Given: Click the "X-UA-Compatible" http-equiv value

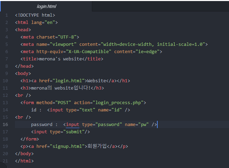Looking at the screenshot, I should click(x=89, y=52).
